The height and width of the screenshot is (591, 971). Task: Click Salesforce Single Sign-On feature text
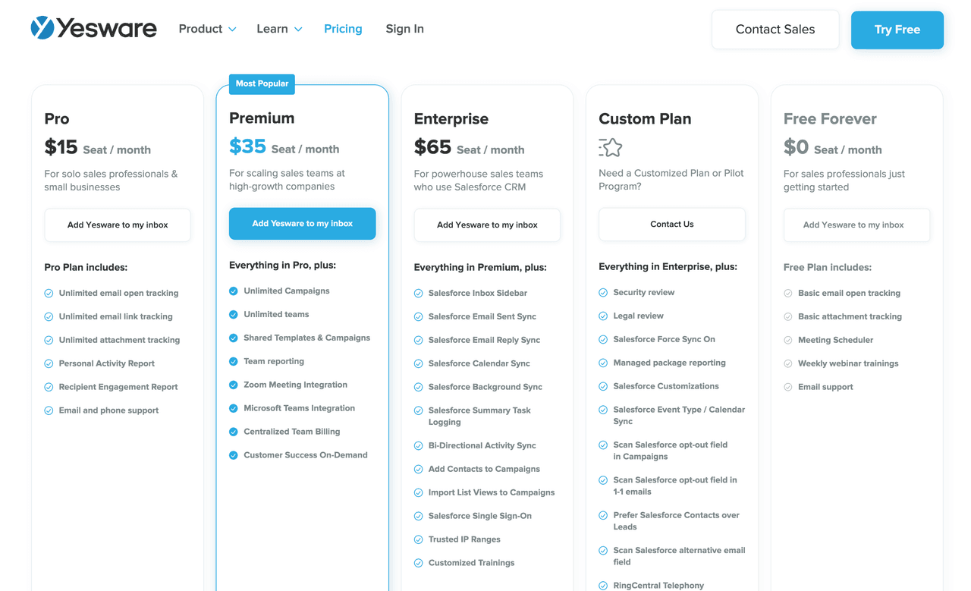(x=480, y=516)
